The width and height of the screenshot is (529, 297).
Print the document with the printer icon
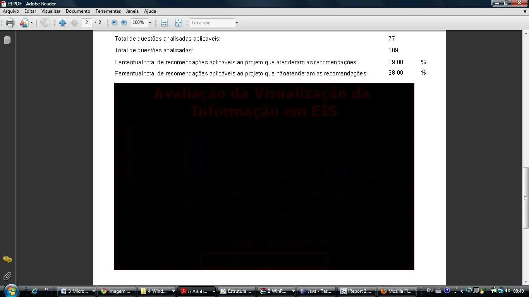(x=10, y=23)
